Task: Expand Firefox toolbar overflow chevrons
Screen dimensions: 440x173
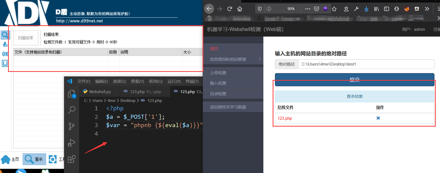Action: point(427,9)
